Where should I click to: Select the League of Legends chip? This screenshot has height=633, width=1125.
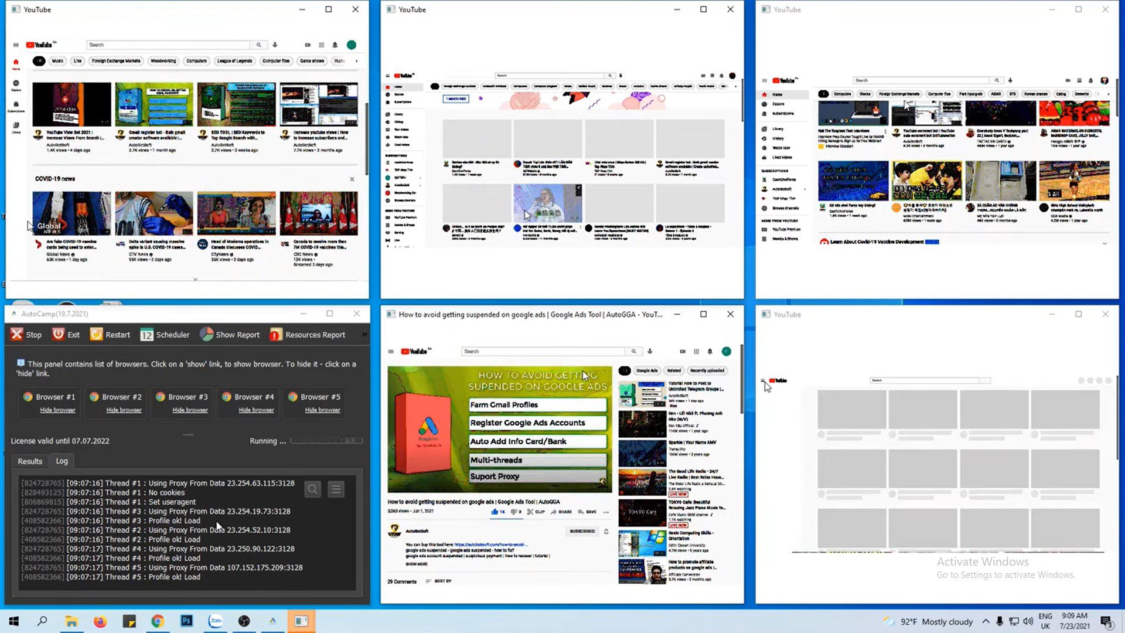pyautogui.click(x=234, y=61)
